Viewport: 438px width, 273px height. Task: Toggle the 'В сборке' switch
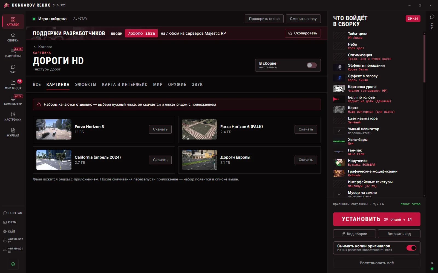point(312,65)
